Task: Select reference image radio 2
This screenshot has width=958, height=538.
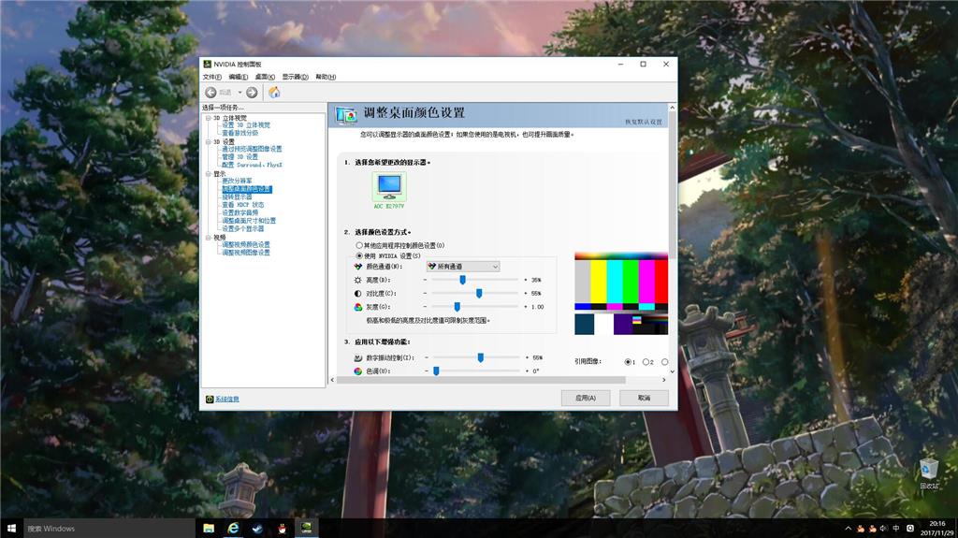Action: (x=646, y=362)
